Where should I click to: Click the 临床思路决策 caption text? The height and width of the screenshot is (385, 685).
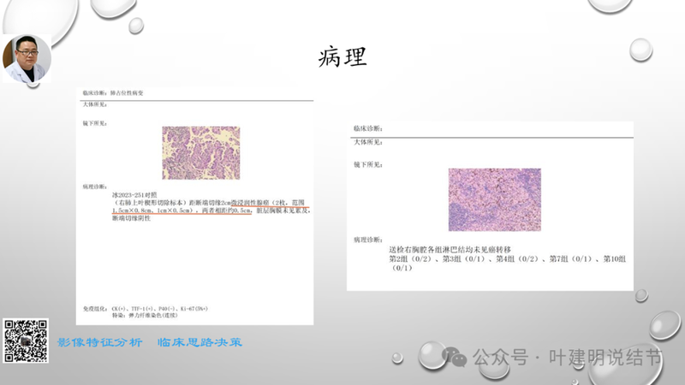pos(200,342)
